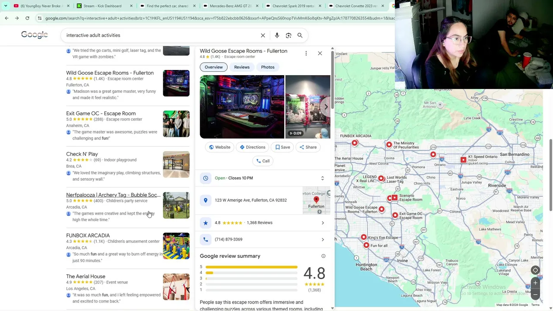Go forward to the next page
The height and width of the screenshot is (311, 553).
tap(17, 18)
